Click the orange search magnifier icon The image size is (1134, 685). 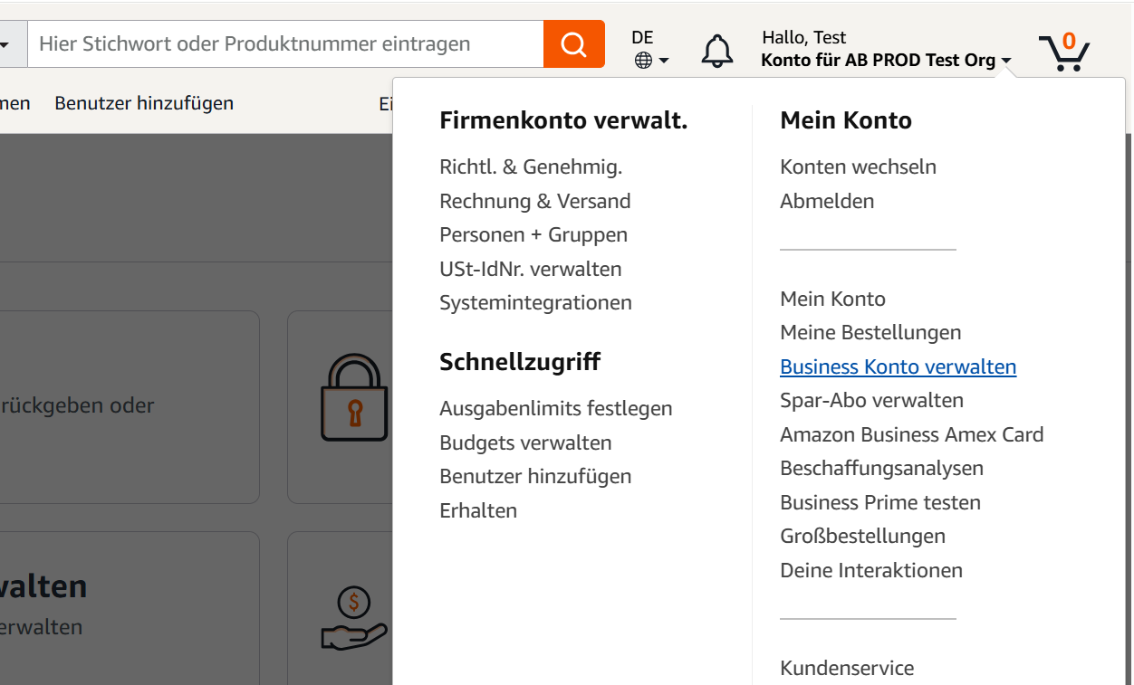tap(573, 43)
